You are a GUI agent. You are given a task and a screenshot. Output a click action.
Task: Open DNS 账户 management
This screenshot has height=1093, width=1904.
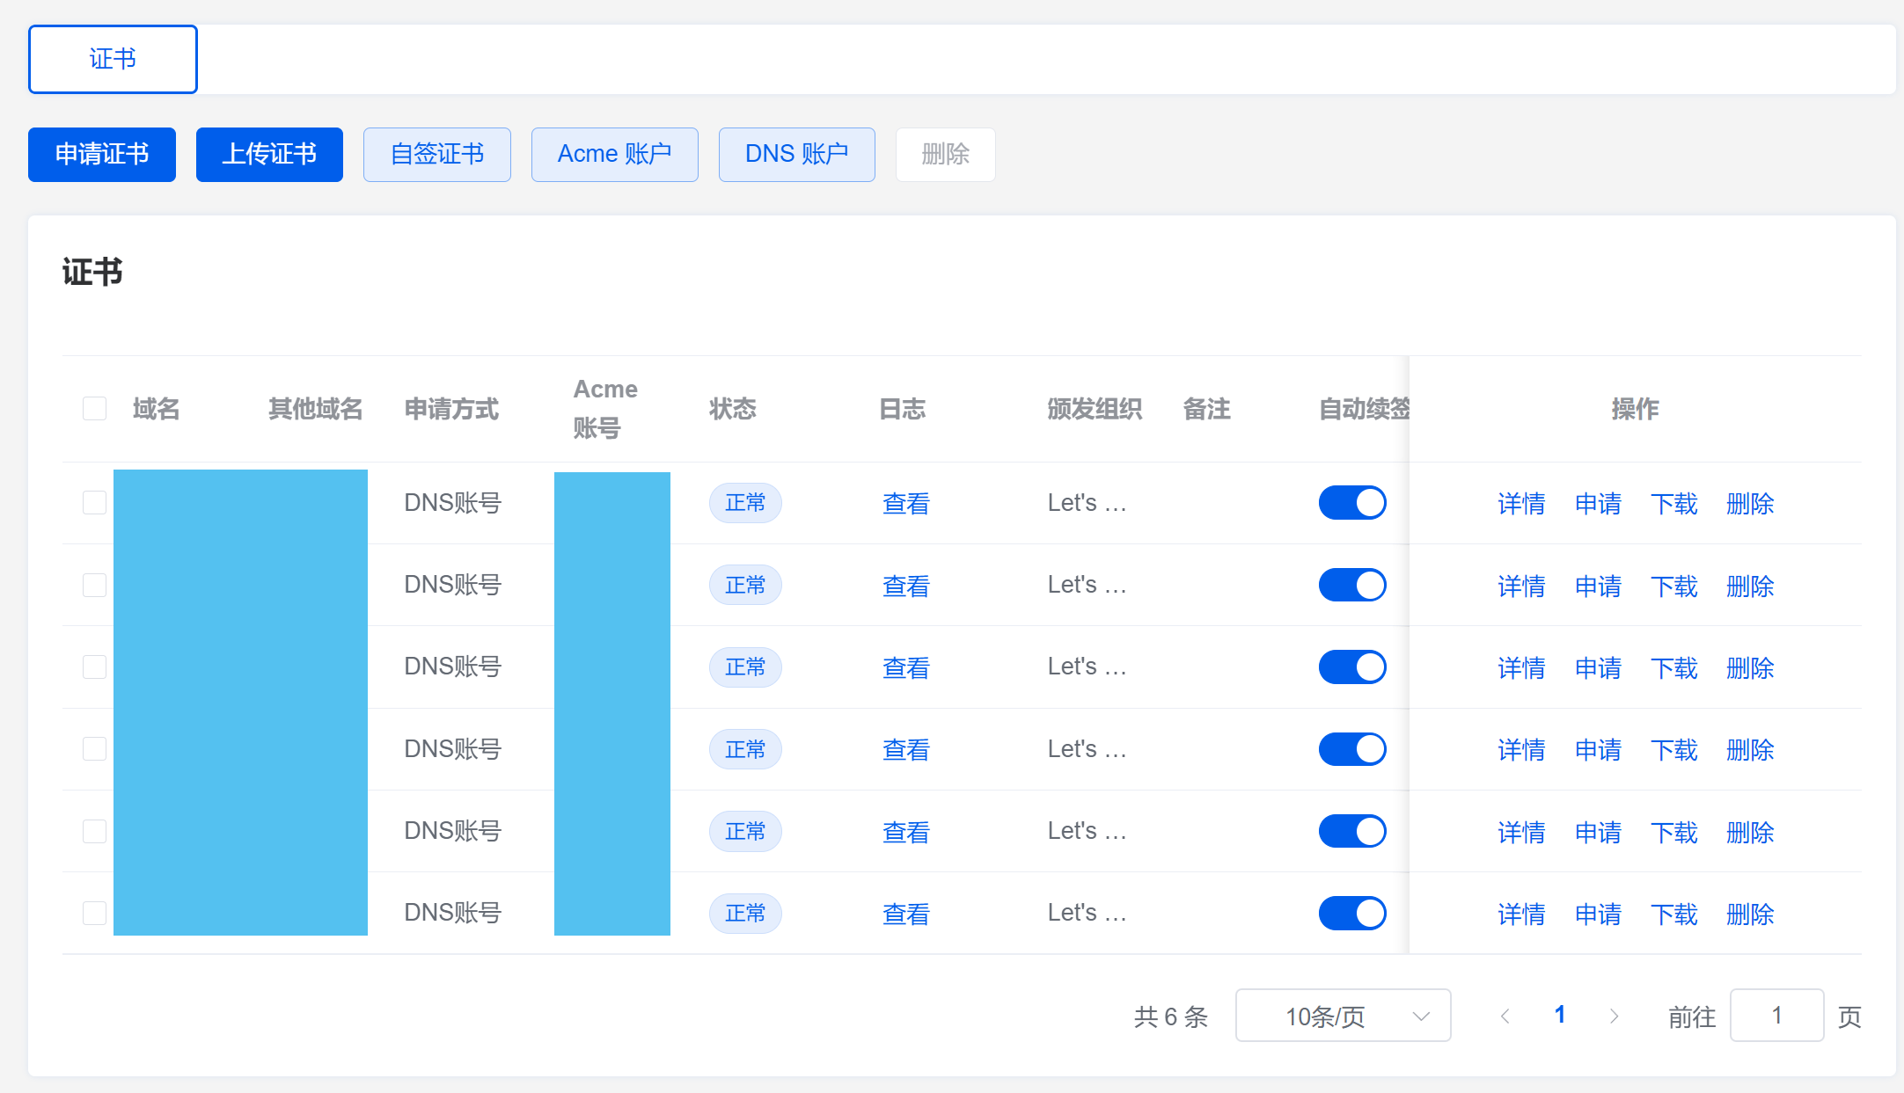[x=797, y=155]
